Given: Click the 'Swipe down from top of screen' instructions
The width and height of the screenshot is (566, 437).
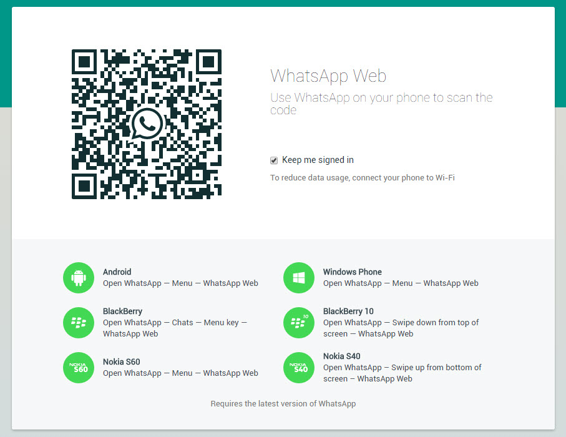Looking at the screenshot, I should pos(401,328).
